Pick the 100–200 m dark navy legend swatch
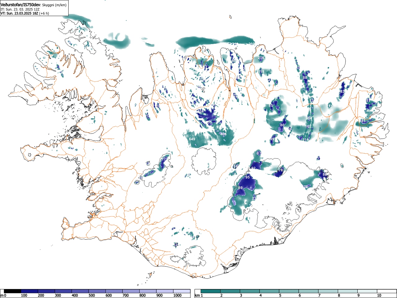Screen dimensions: 397x298 (x=29, y=291)
